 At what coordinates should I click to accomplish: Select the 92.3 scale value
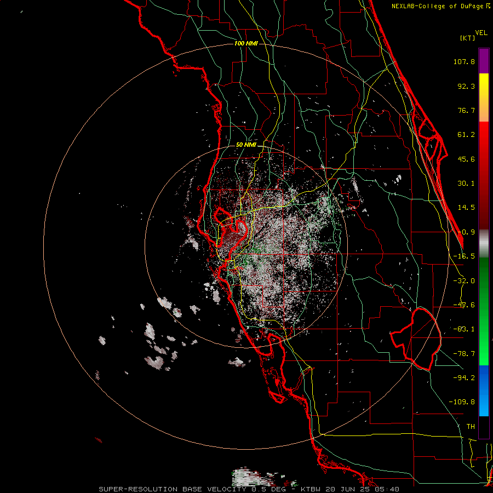[466, 86]
